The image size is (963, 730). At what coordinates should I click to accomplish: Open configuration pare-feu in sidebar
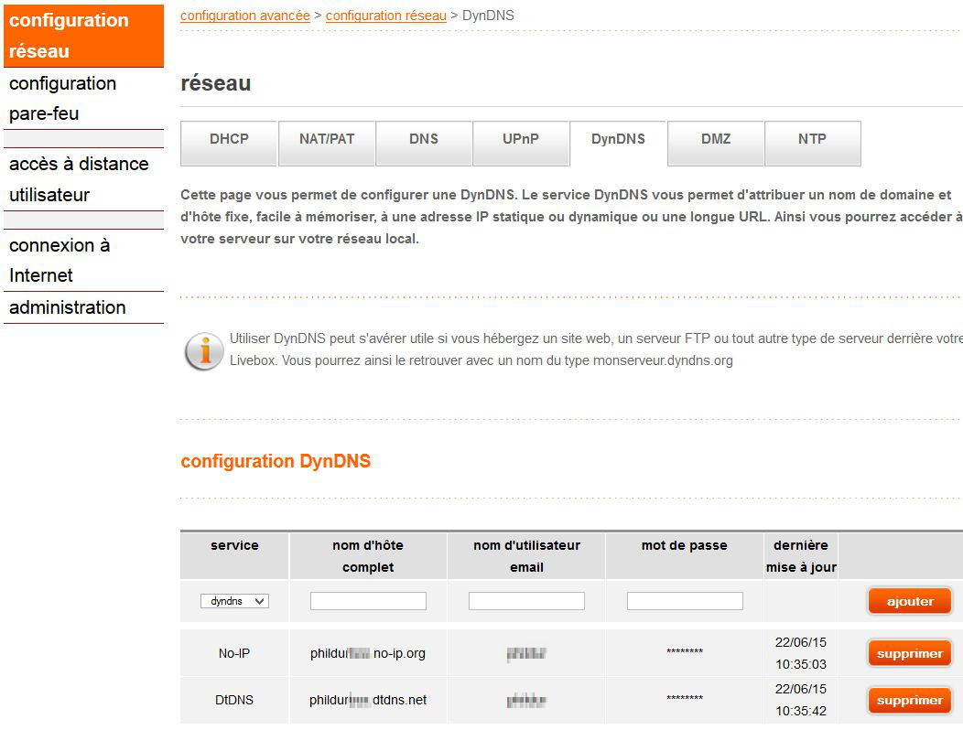coord(62,99)
